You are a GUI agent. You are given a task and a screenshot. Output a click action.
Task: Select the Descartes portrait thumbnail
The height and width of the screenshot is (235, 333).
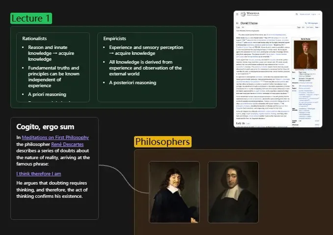tap(174, 192)
